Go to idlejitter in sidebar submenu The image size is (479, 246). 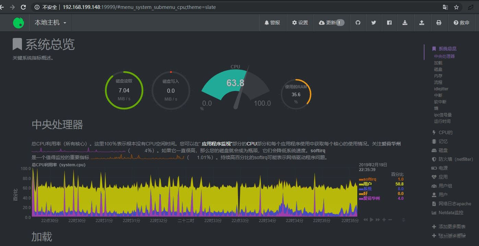[441, 89]
